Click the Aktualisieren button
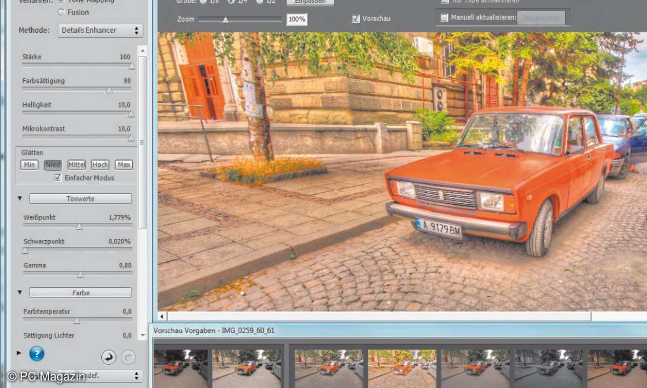This screenshot has width=647, height=388. (x=541, y=18)
